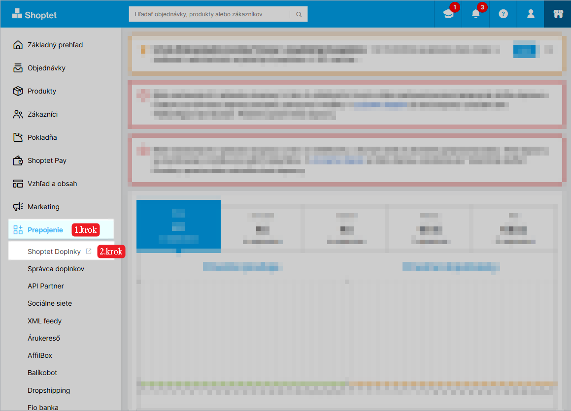The image size is (571, 411).
Task: Click the search magnifier icon
Action: (x=299, y=14)
